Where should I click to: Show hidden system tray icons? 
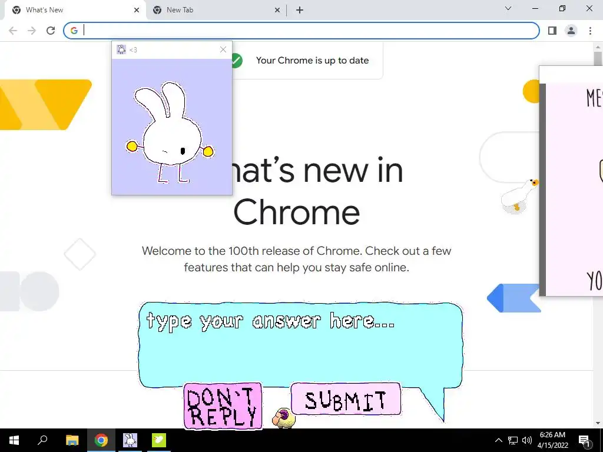tap(498, 440)
